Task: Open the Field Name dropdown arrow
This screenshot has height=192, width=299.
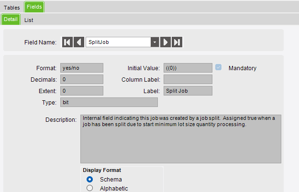Action: (x=155, y=42)
